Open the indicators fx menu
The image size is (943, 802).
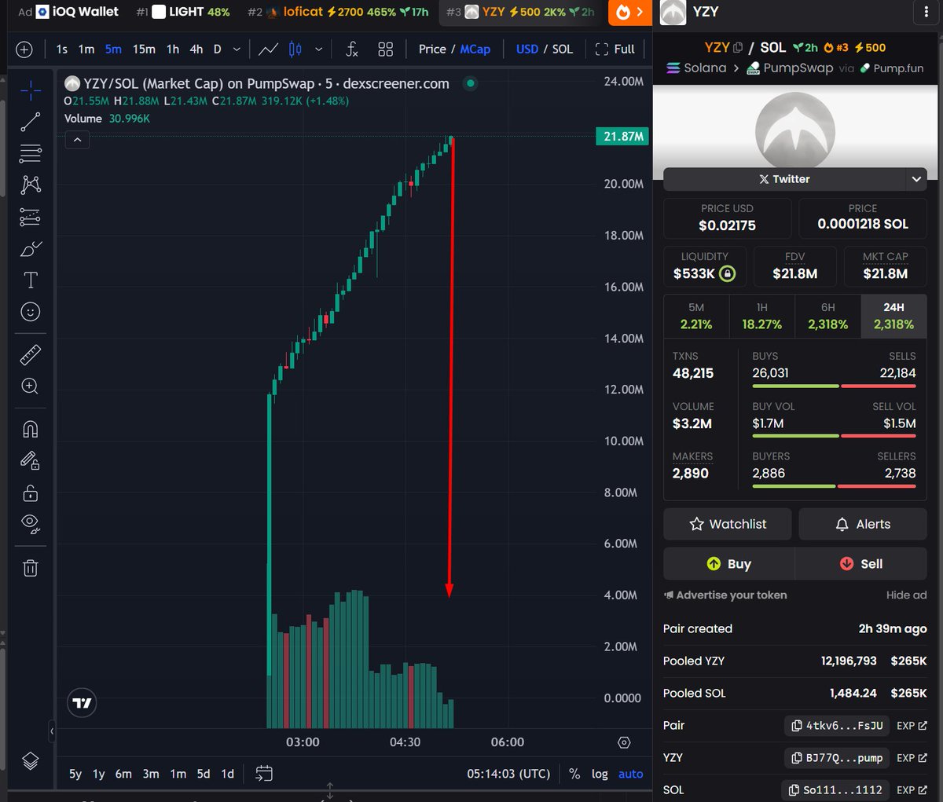(352, 49)
